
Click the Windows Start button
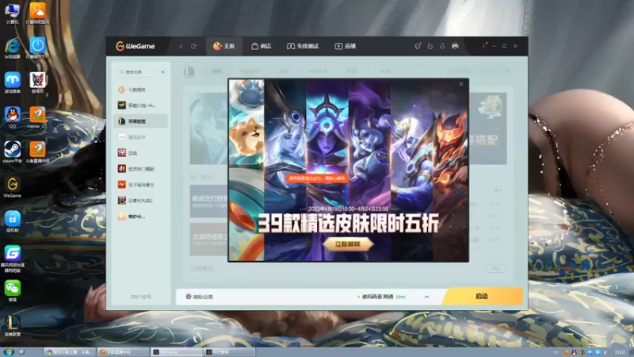pos(8,352)
